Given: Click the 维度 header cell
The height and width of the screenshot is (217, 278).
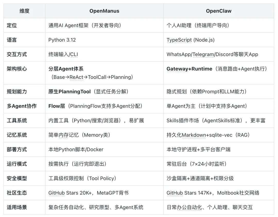Looking at the screenshot, I should (x=24, y=11).
